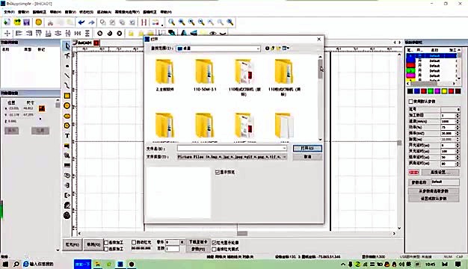The width and height of the screenshot is (468, 269).
Task: Click the eye icon in second toolbar
Action: [x=213, y=34]
